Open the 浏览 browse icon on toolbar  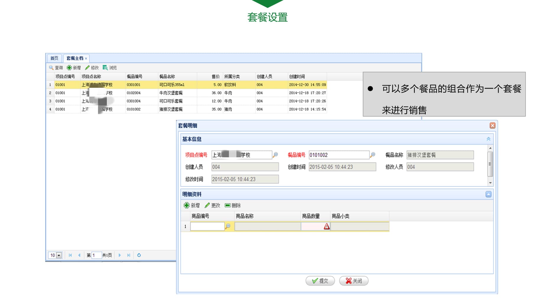pos(105,67)
